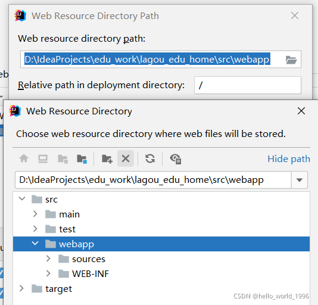Click Hide path link

(x=289, y=159)
